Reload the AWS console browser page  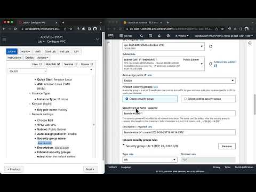(x=120, y=29)
